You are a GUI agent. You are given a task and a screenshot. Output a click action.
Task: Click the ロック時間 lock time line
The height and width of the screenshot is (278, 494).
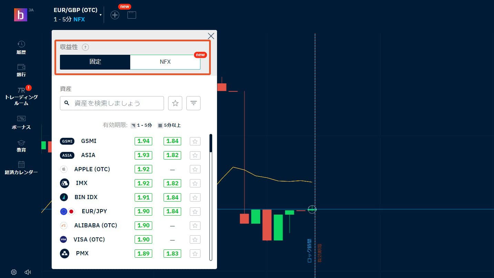point(309,251)
